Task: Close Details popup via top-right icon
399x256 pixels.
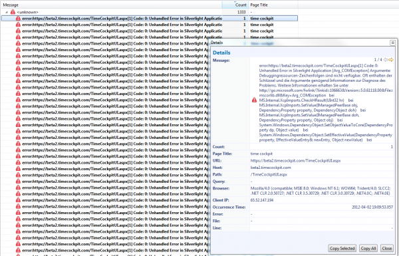Action: coord(392,43)
